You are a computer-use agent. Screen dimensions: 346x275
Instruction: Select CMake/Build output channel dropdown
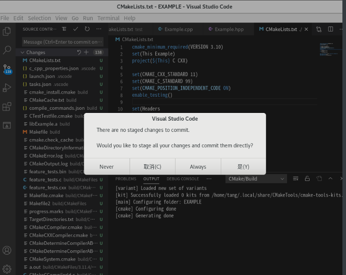[256, 179]
